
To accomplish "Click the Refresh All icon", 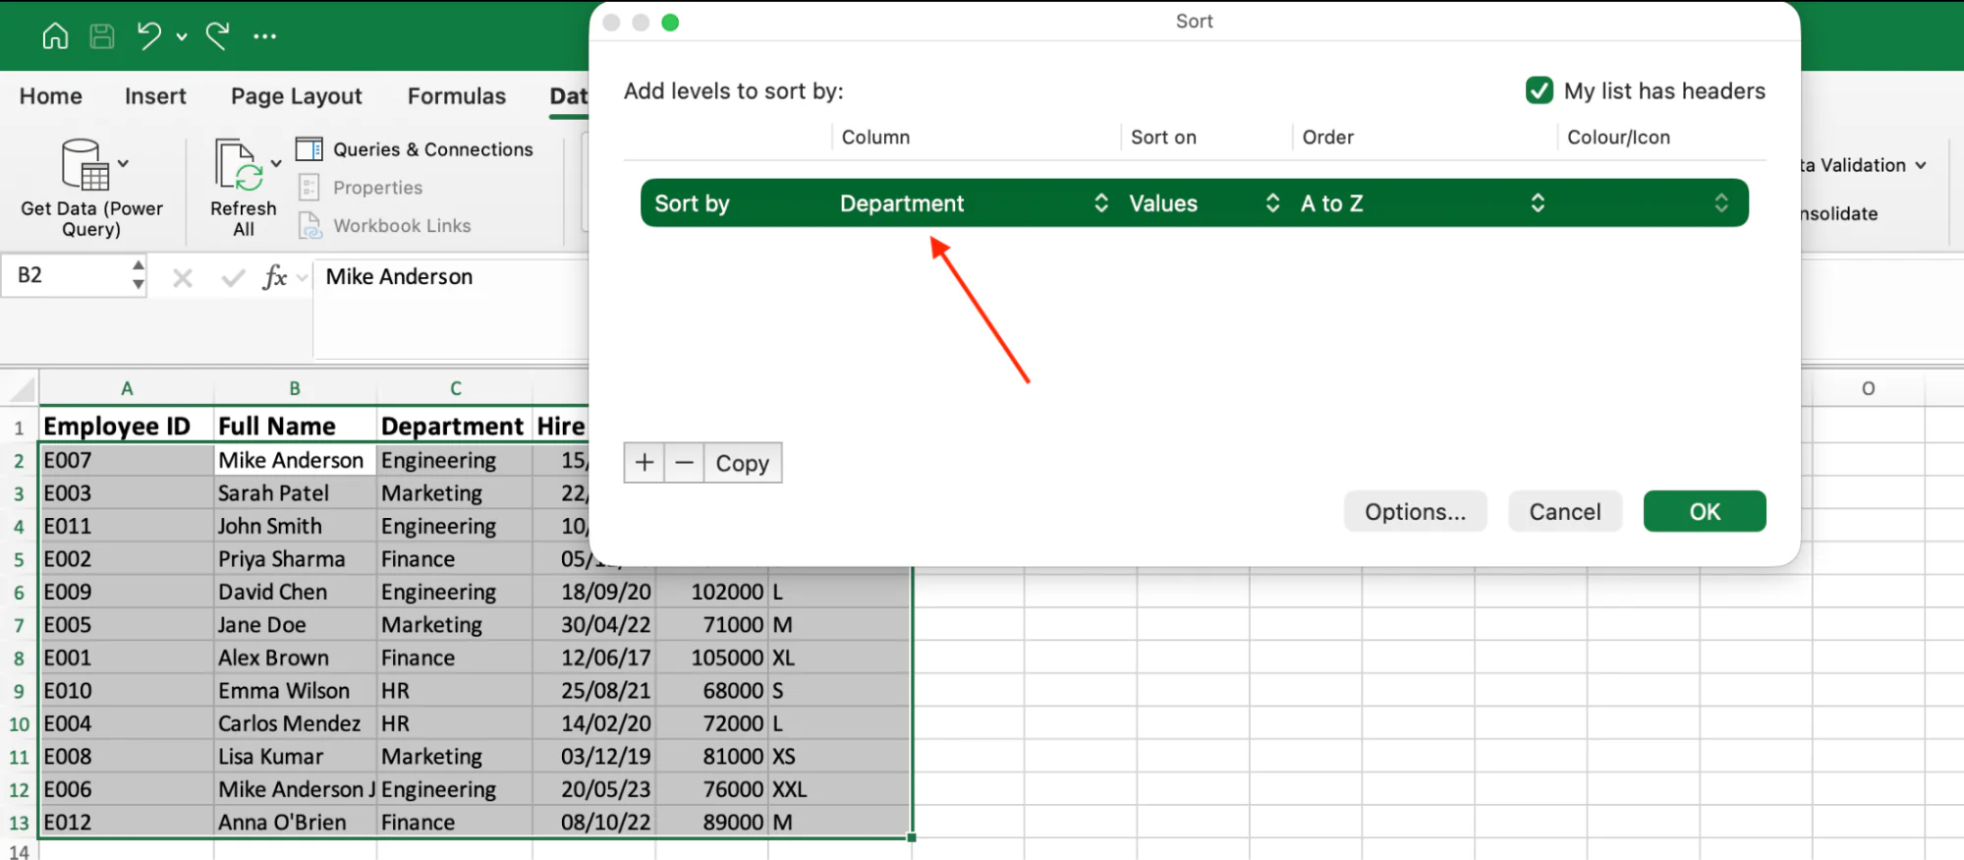I will click(239, 164).
